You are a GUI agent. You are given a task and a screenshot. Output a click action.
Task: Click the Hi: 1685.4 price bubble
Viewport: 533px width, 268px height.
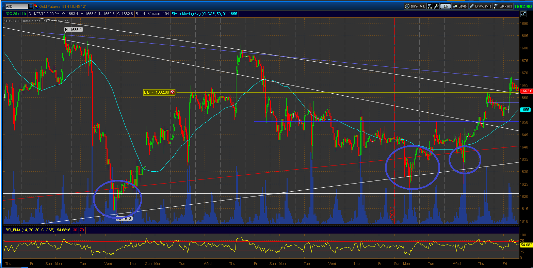pyautogui.click(x=74, y=30)
